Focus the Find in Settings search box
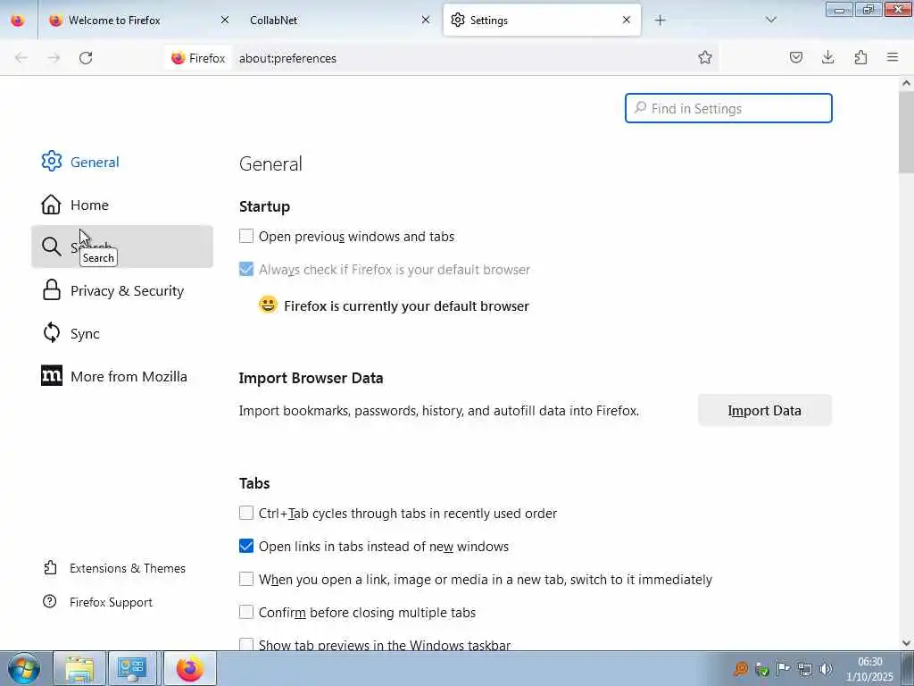Image resolution: width=914 pixels, height=686 pixels. (728, 108)
